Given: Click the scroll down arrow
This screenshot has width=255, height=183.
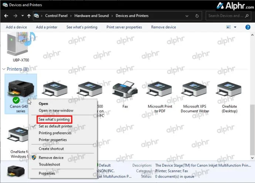Looking at the screenshot, I should 252,158.
